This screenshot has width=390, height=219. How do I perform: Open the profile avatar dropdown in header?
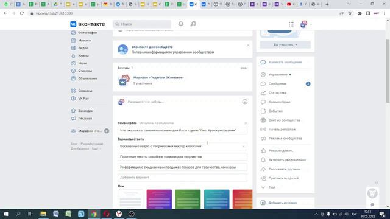(x=306, y=24)
